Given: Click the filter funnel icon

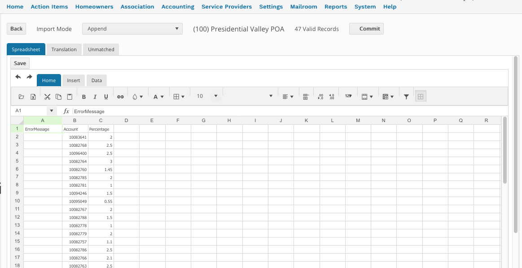Looking at the screenshot, I should (x=406, y=97).
